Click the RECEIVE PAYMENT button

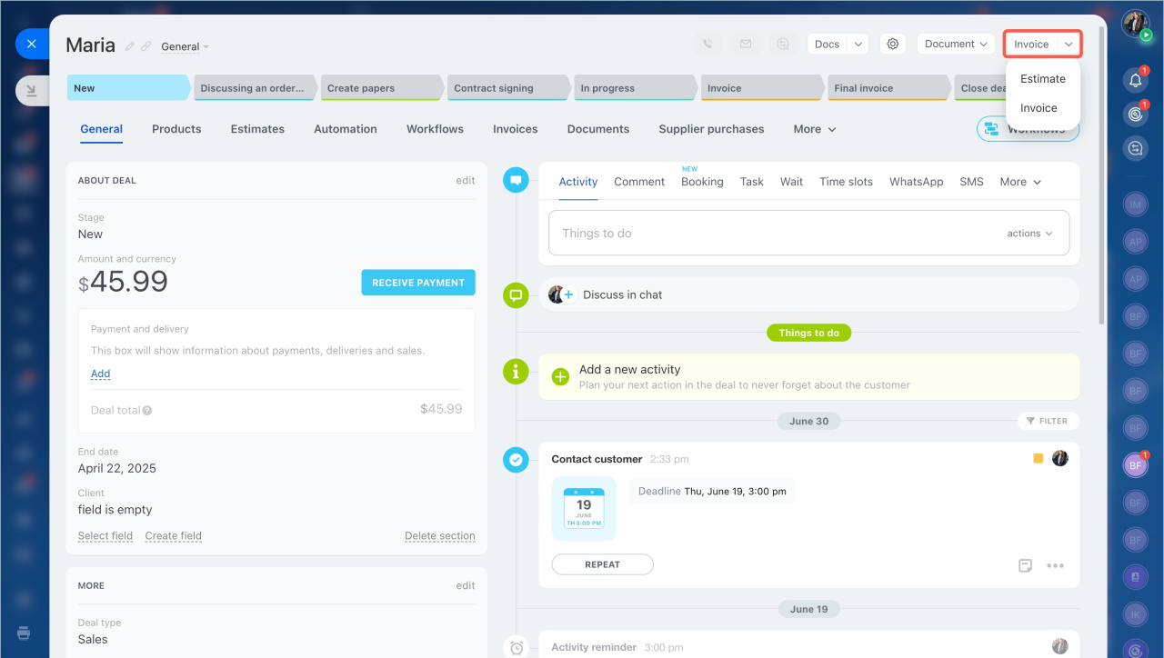418,283
